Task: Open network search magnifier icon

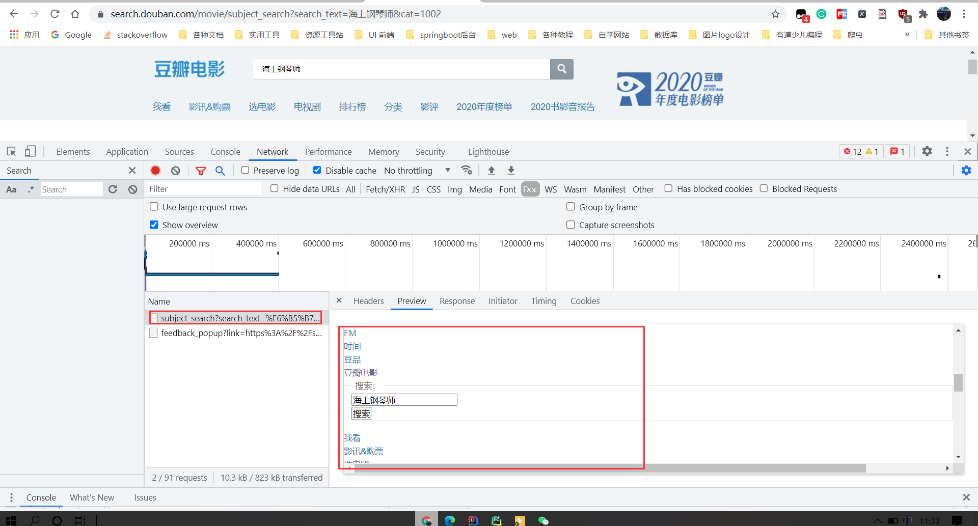Action: click(x=220, y=171)
